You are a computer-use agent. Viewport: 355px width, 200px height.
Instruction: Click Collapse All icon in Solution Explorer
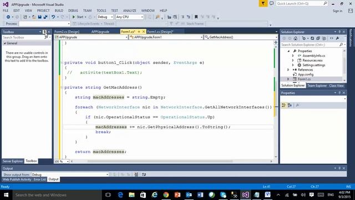point(318,38)
